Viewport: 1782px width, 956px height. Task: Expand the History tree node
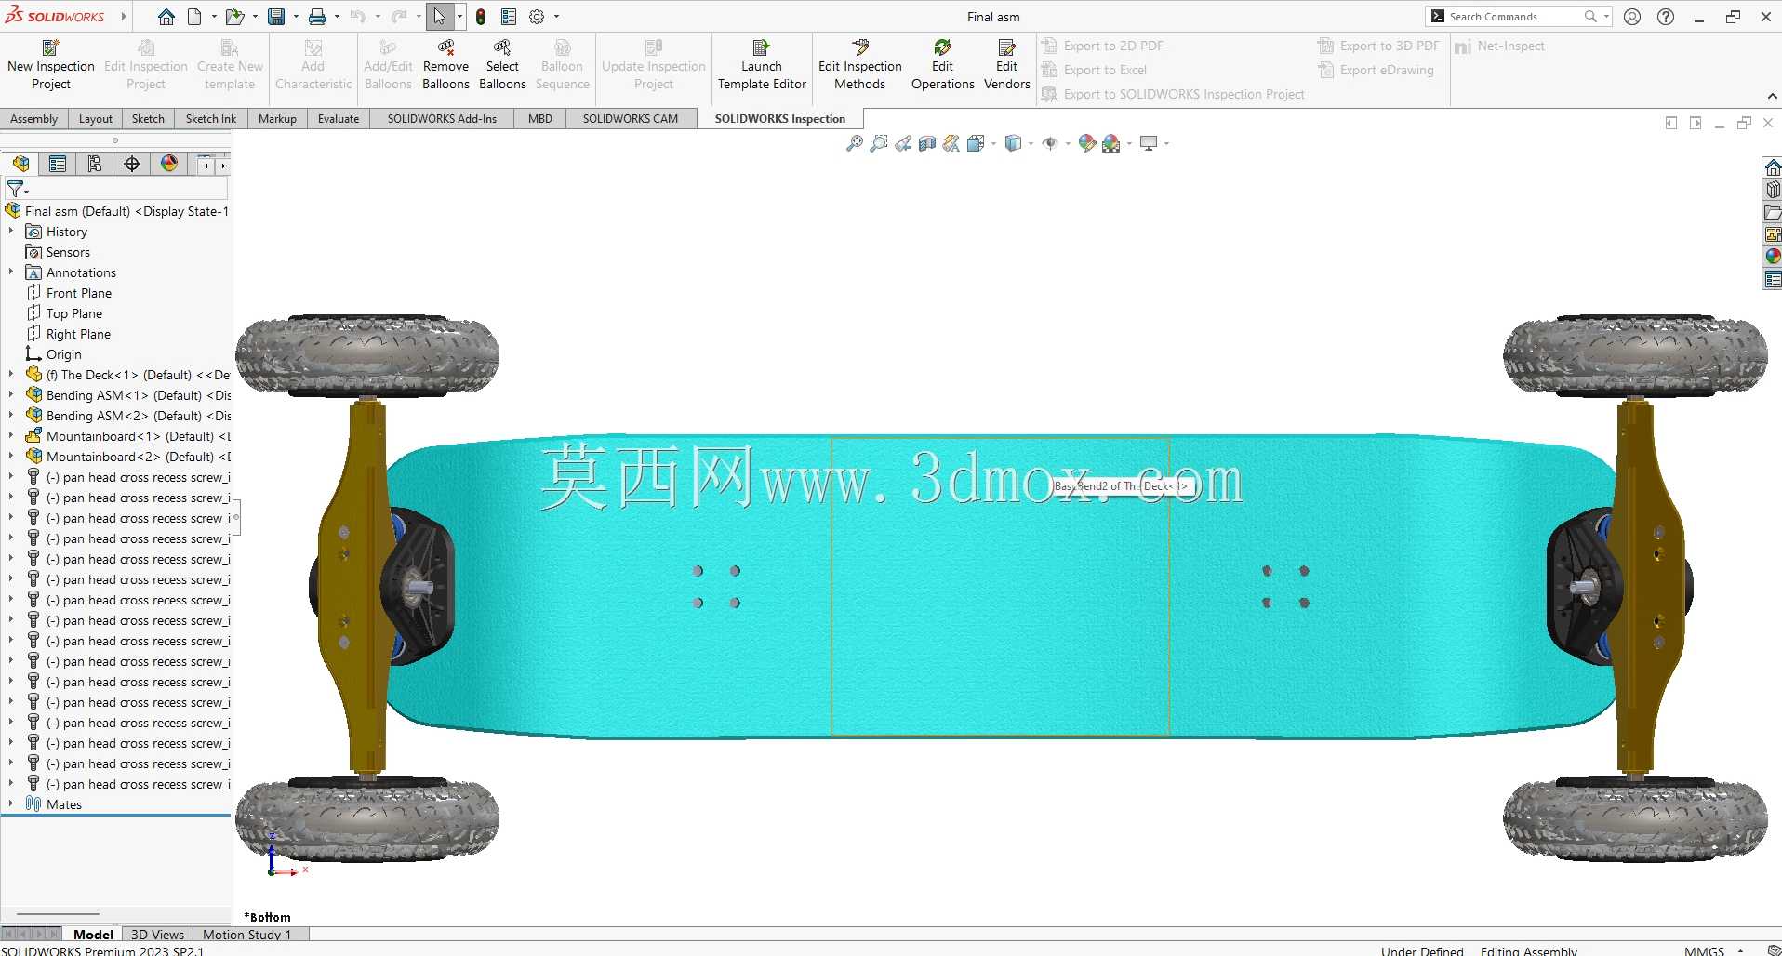point(11,231)
